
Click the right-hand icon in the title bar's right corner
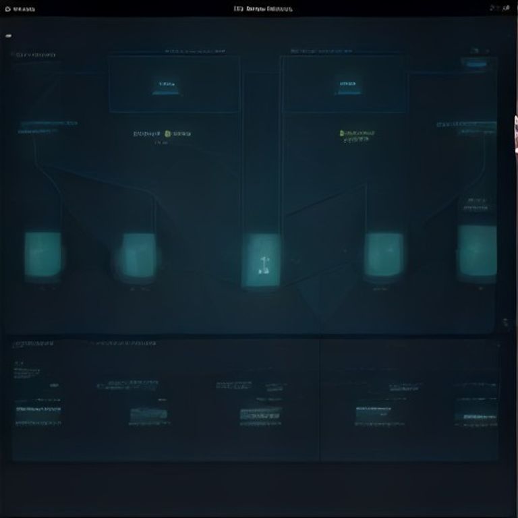pyautogui.click(x=505, y=8)
